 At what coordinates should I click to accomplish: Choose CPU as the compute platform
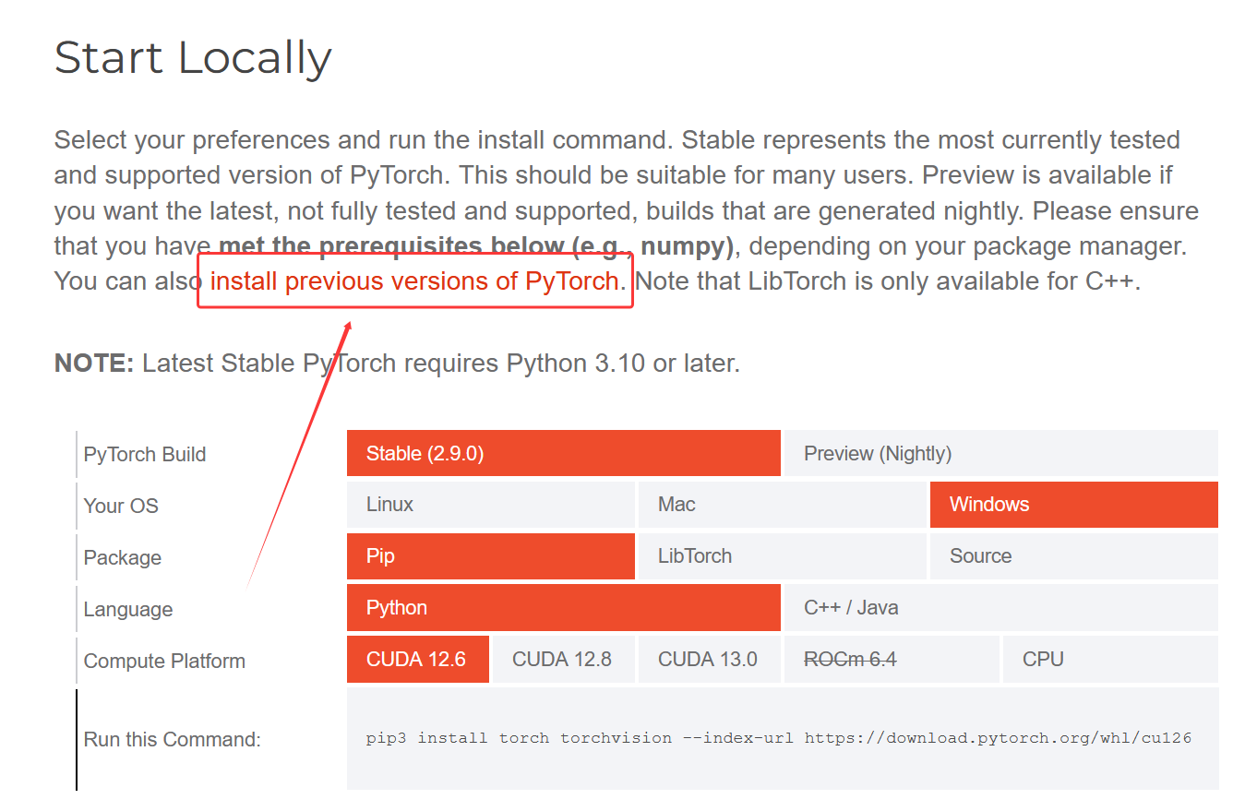(x=1110, y=660)
